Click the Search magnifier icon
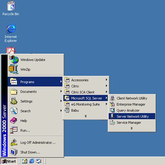 click(x=14, y=111)
